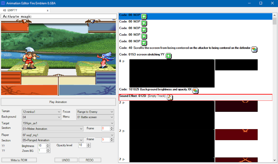Increment the Zoom BG stepper
This screenshot has width=278, height=164.
48,150
